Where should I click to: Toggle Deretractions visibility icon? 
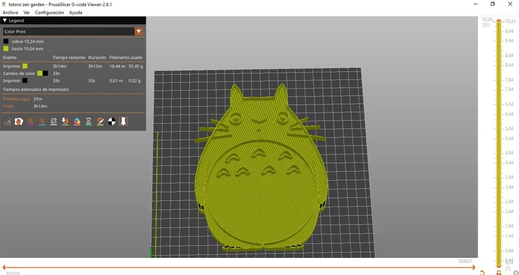coord(42,121)
